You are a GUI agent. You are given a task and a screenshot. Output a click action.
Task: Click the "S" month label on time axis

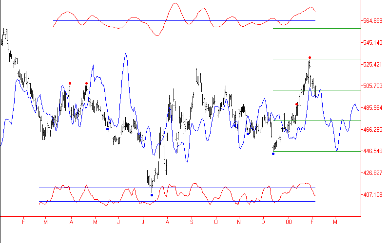pos(191,222)
